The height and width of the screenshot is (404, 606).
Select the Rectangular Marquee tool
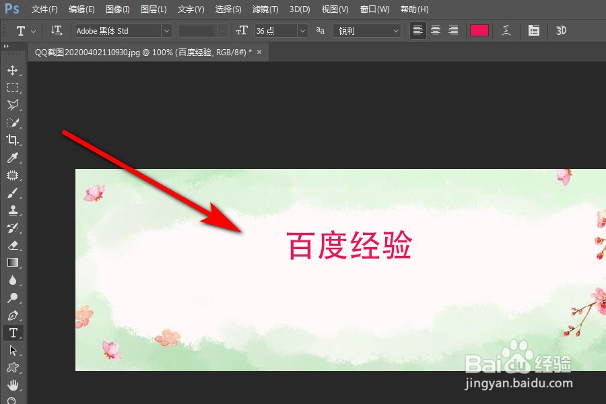coord(13,88)
